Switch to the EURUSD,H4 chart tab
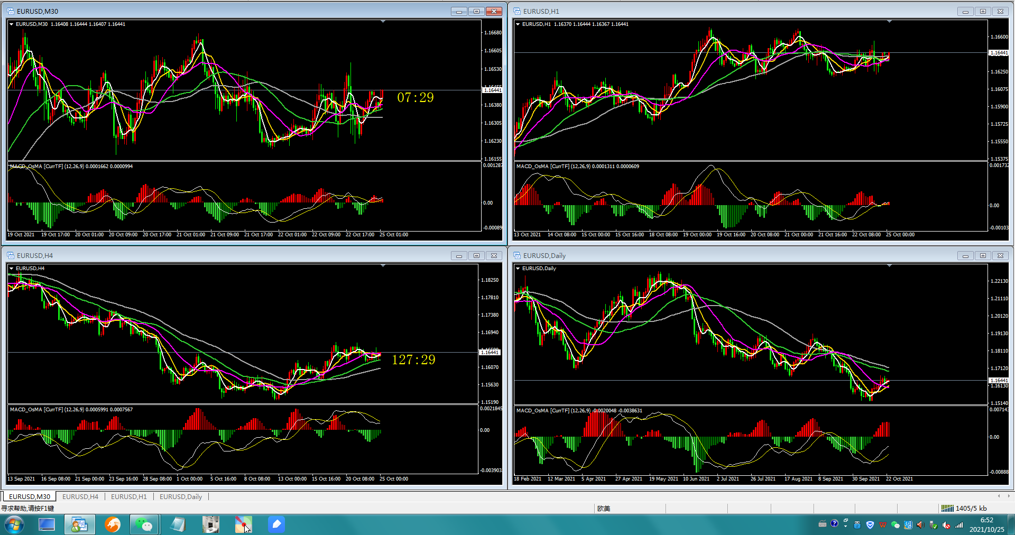Screen dimensions: 1015x535 click(80, 496)
